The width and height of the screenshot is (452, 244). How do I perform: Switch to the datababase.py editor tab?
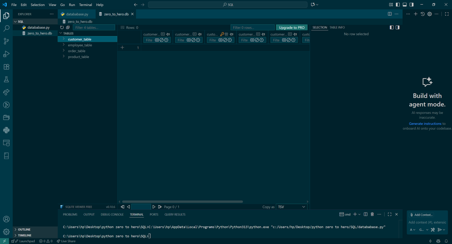coord(76,14)
